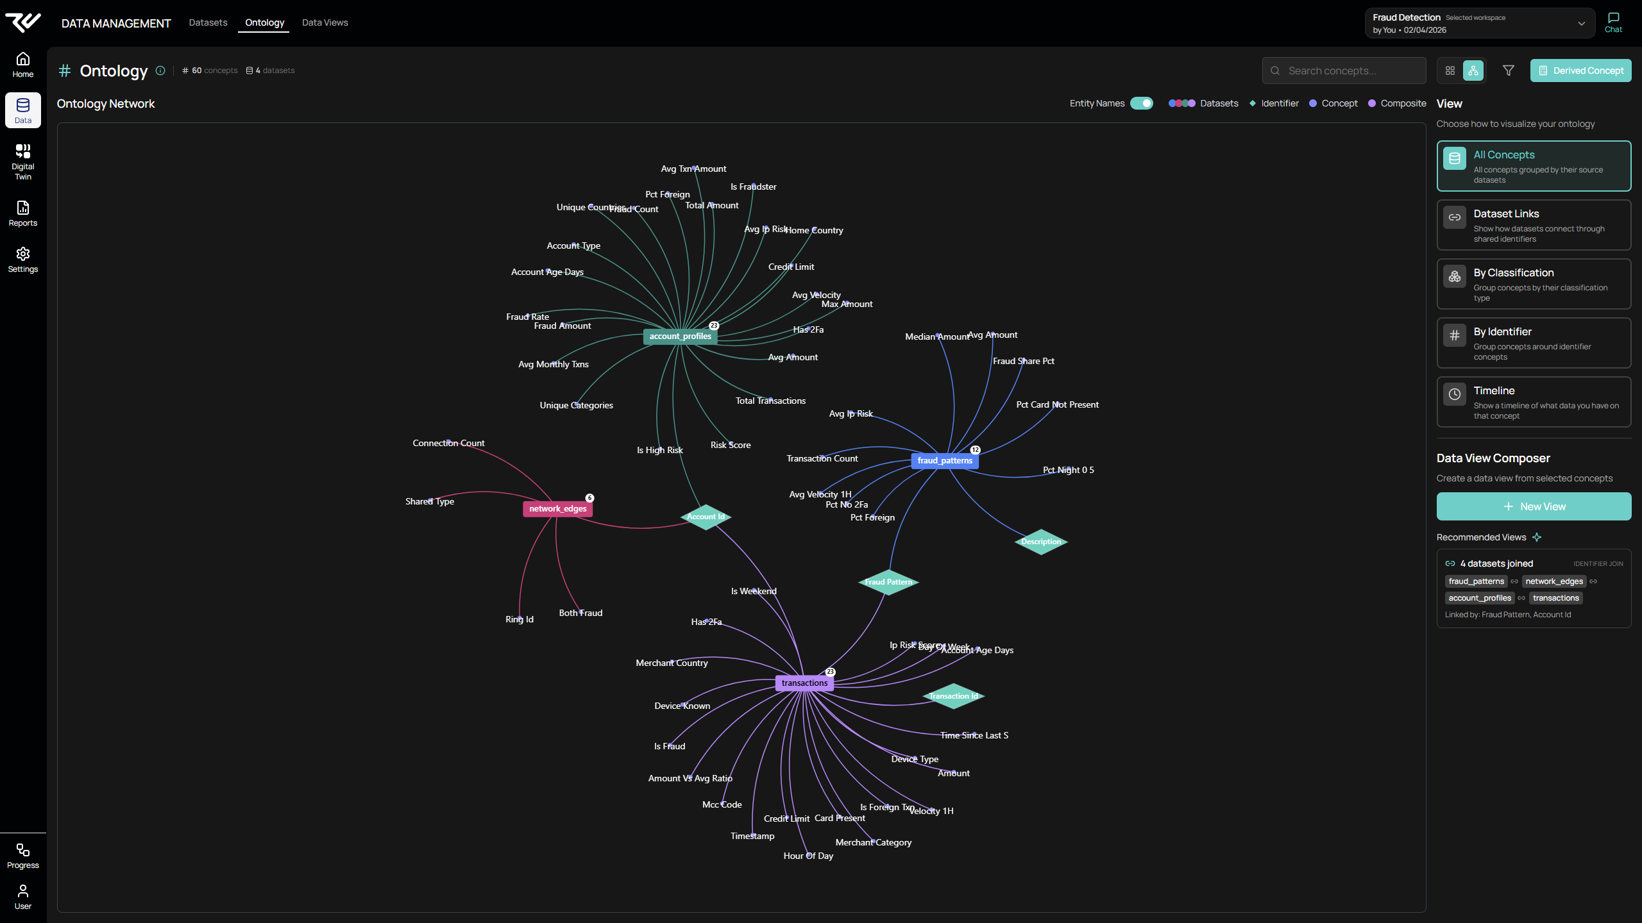Screen dimensions: 1642x923
Task: Click the Search concepts input field
Action: tap(1344, 71)
